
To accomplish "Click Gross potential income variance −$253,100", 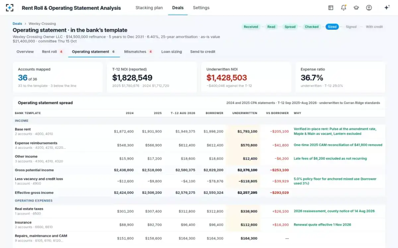I will coord(279,170).
